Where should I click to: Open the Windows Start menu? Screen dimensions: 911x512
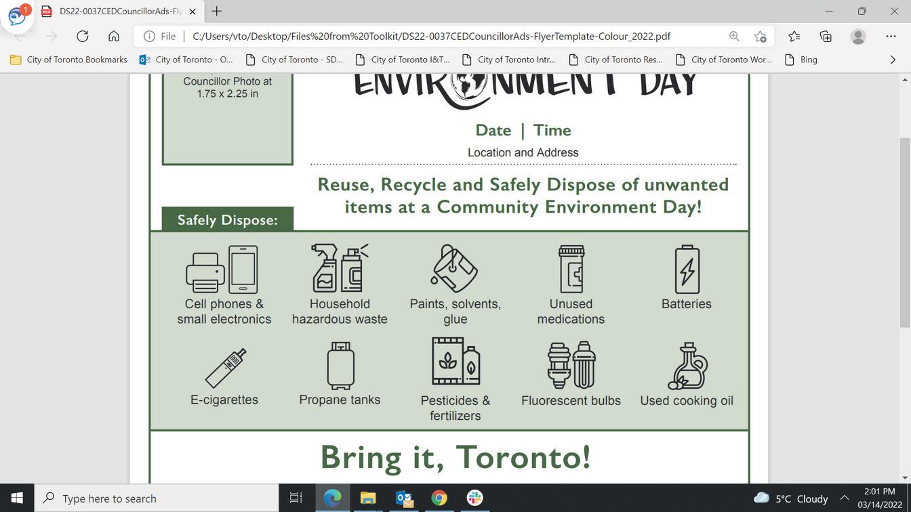(17, 498)
